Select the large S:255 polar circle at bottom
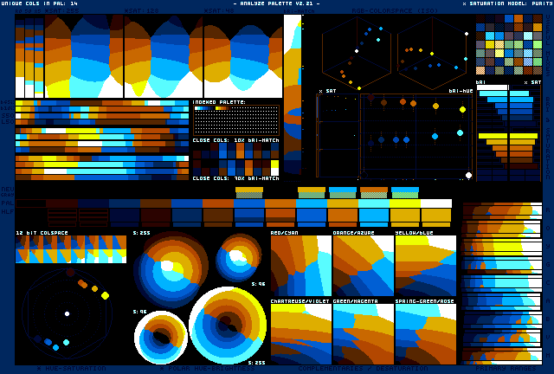This screenshot has width=554, height=374. [228, 326]
